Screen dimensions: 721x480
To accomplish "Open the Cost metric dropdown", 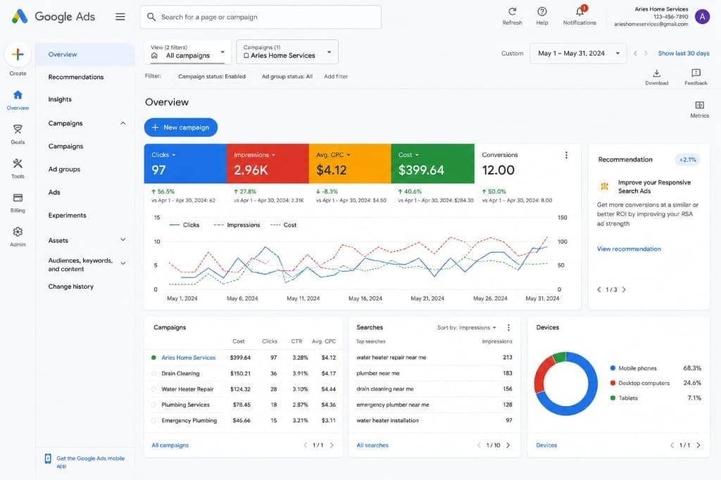I will [x=409, y=155].
